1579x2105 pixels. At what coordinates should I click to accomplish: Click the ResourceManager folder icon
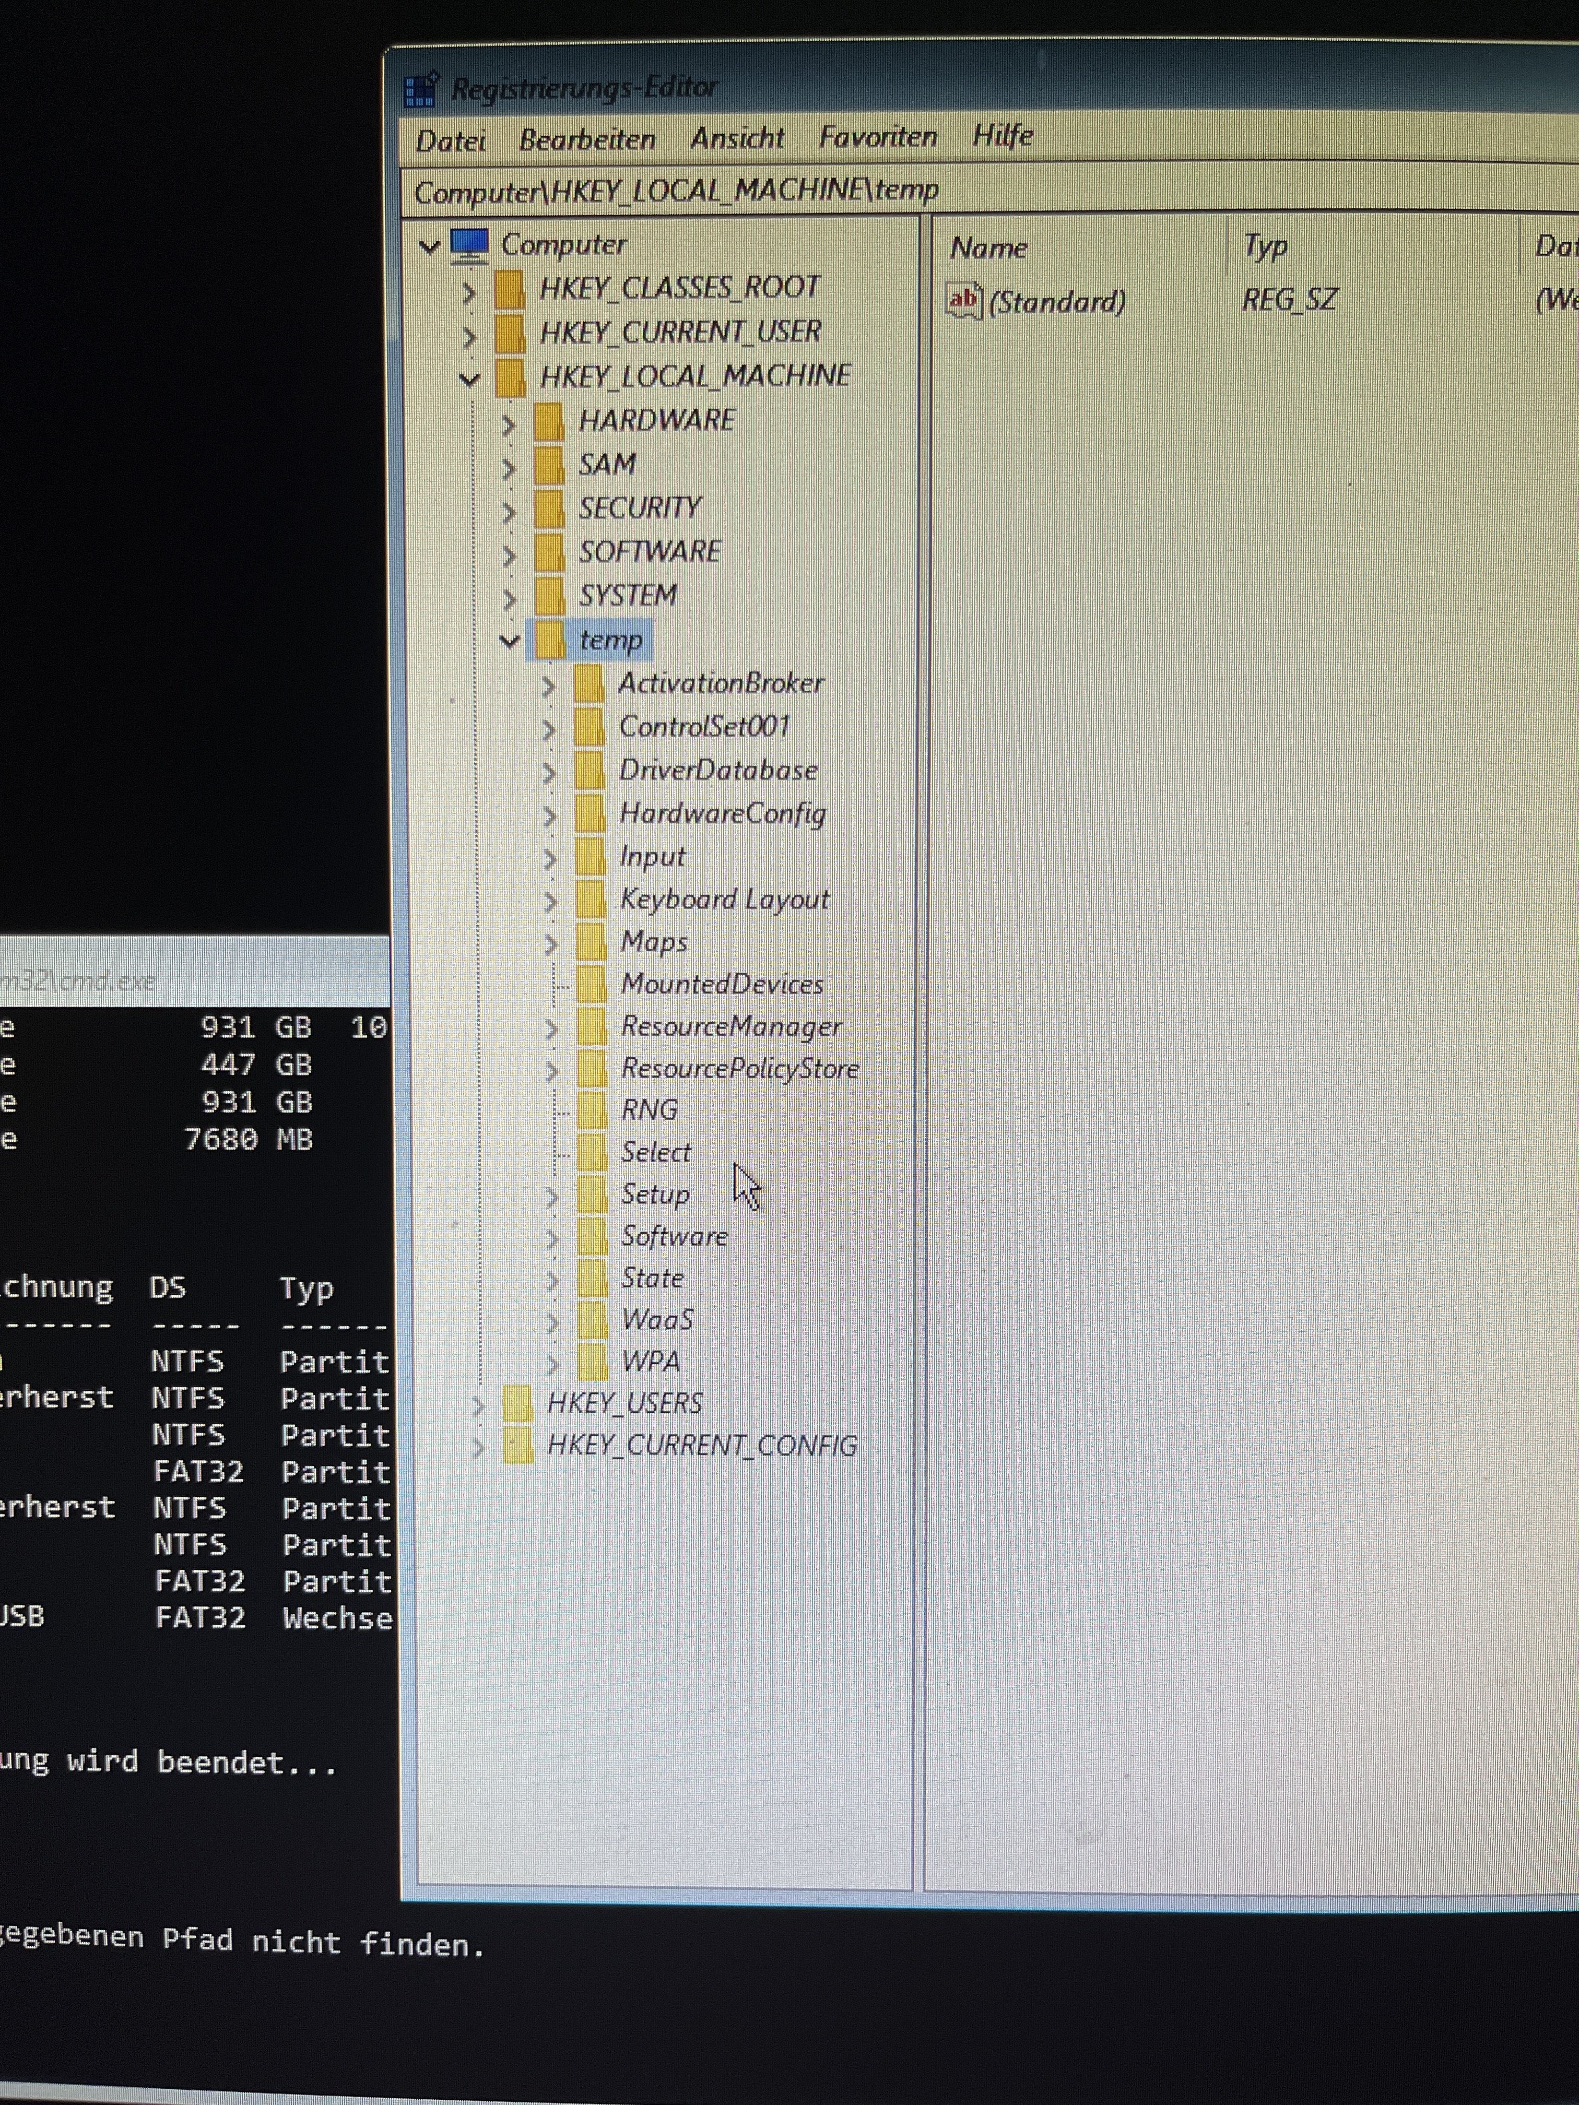click(x=592, y=1027)
